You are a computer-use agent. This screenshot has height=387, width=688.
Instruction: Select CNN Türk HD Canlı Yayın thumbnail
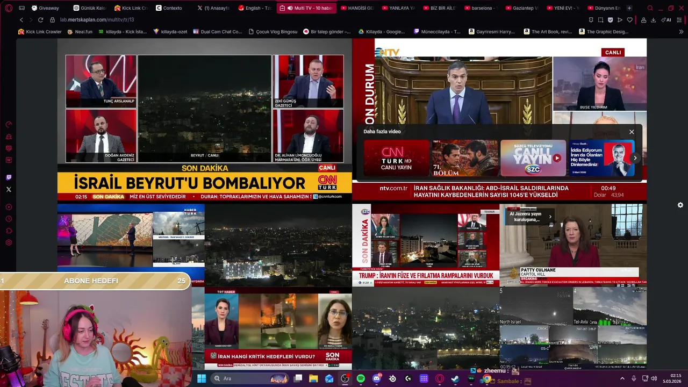(x=397, y=158)
